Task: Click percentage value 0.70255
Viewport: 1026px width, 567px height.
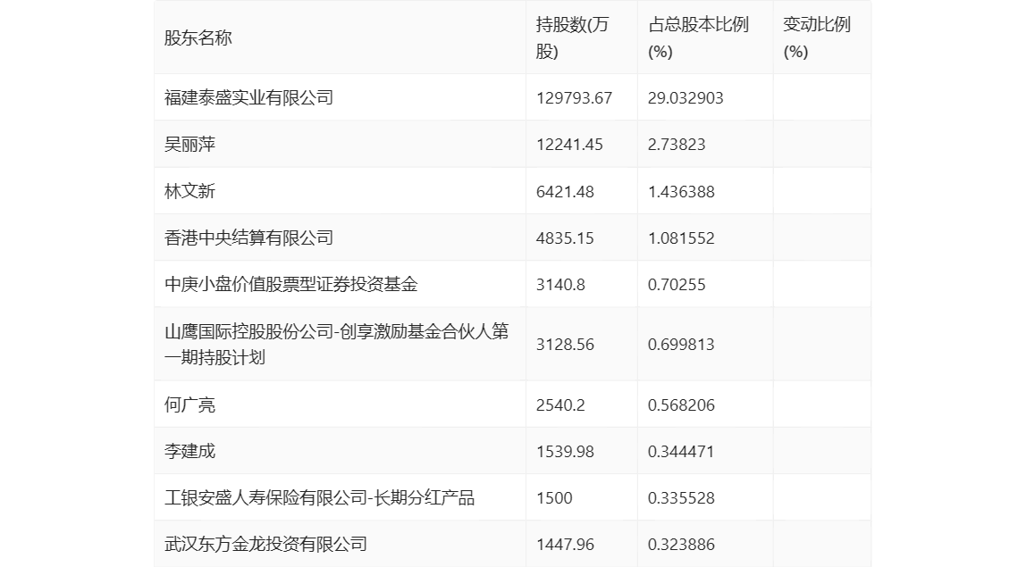Action: 677,285
